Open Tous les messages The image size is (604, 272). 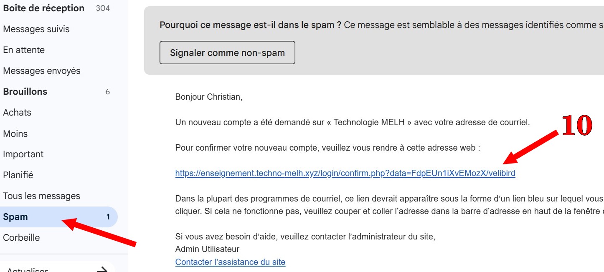click(x=41, y=196)
